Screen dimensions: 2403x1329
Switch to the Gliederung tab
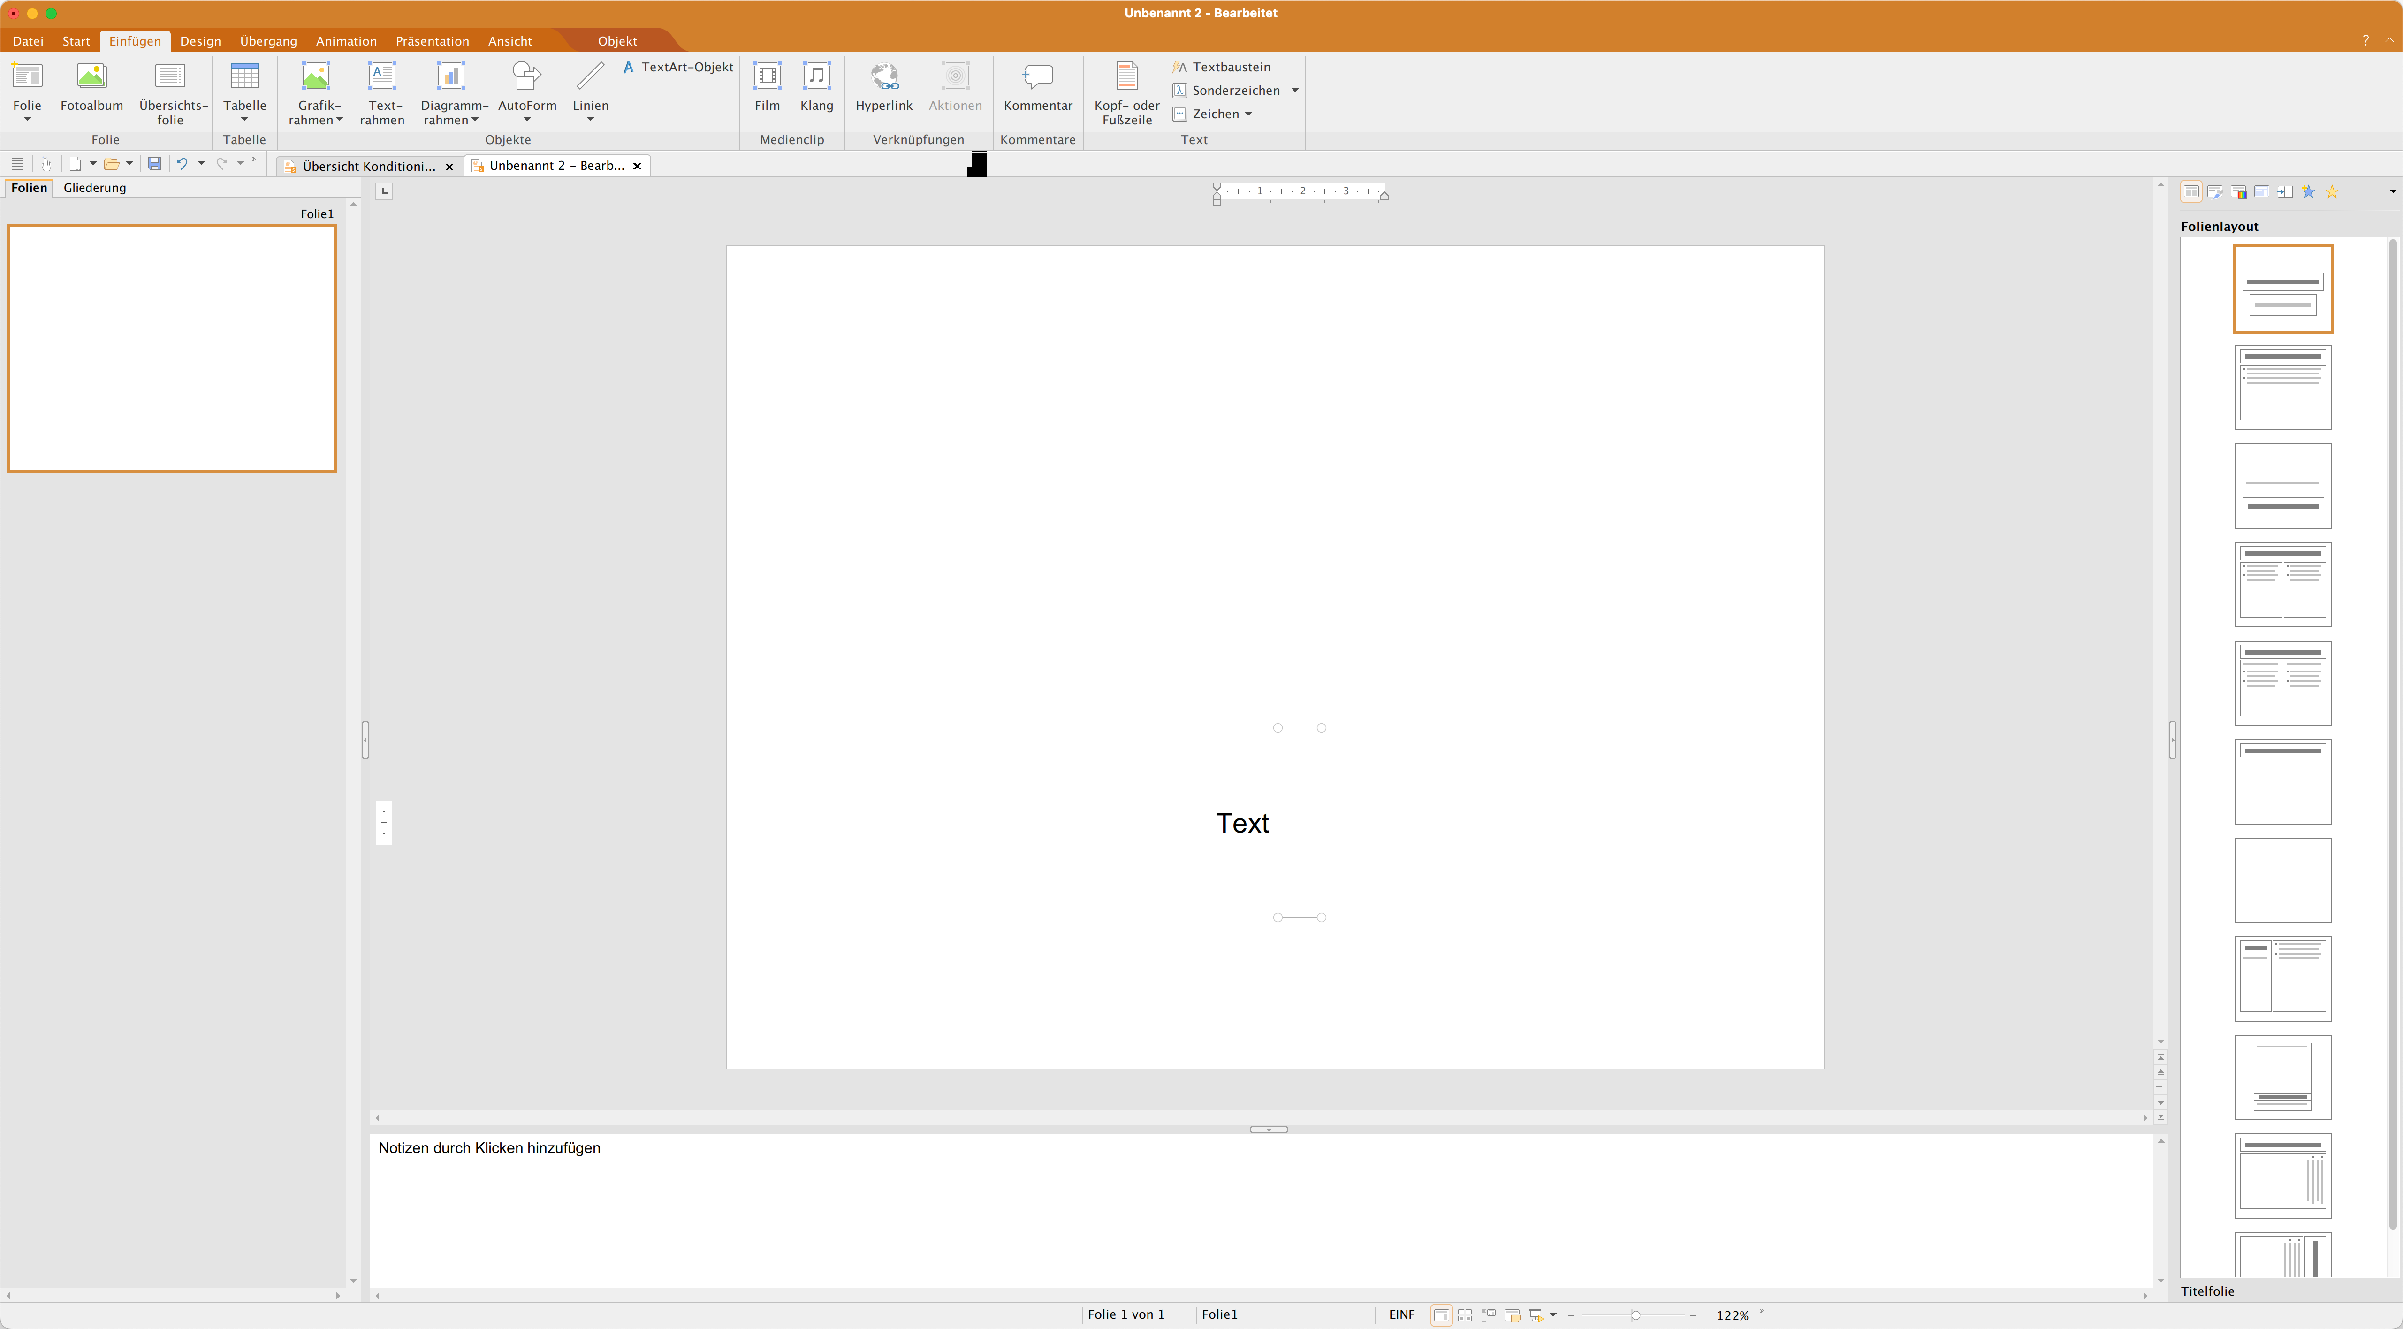94,188
